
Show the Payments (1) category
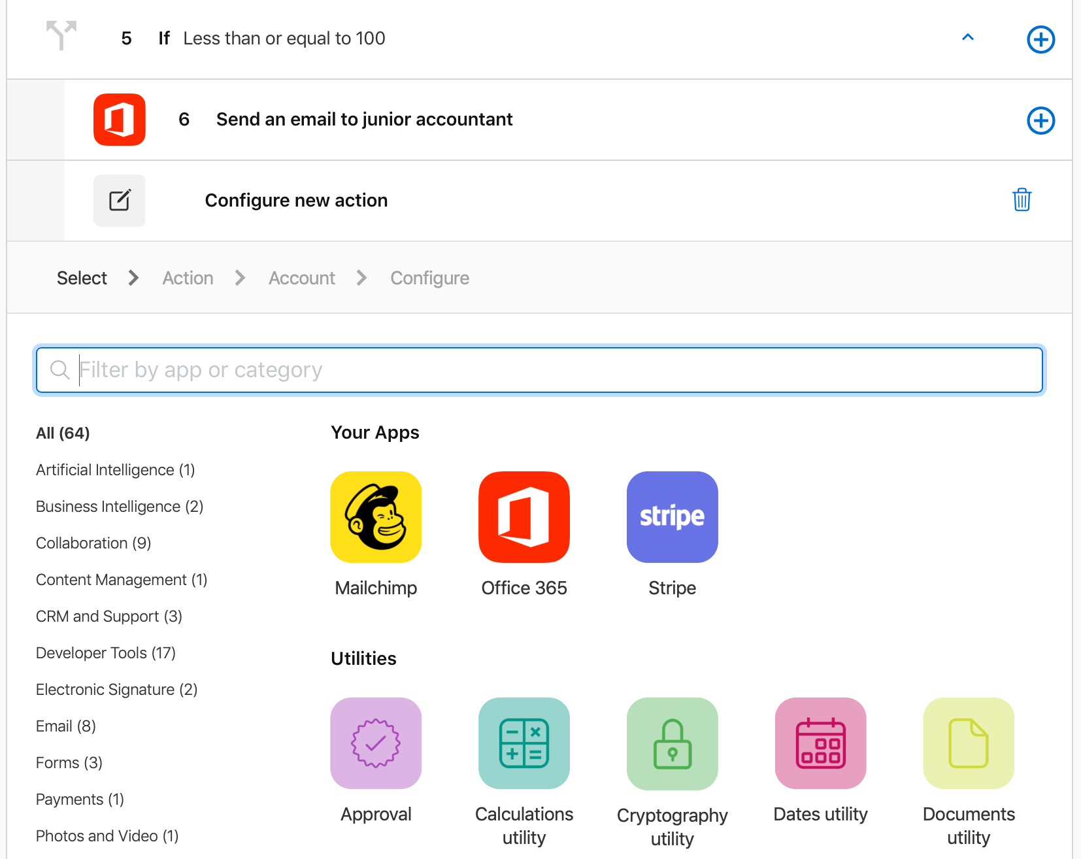[80, 799]
